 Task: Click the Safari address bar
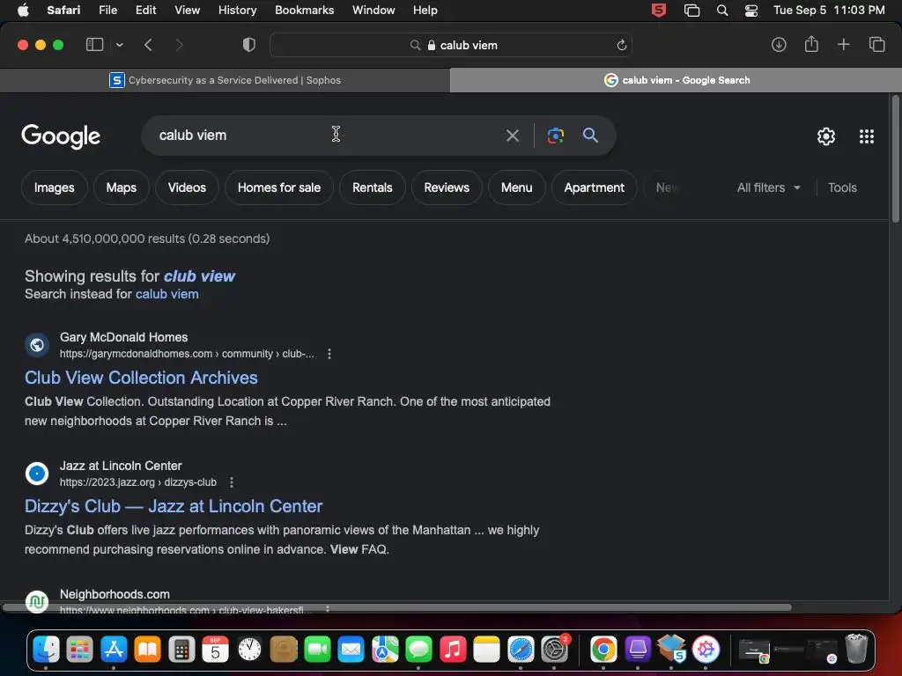(x=451, y=45)
